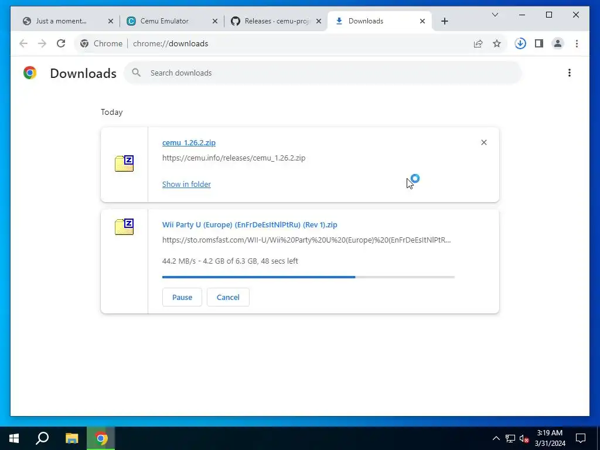The image size is (600, 450).
Task: Open the Downloads page more actions menu
Action: click(x=570, y=73)
